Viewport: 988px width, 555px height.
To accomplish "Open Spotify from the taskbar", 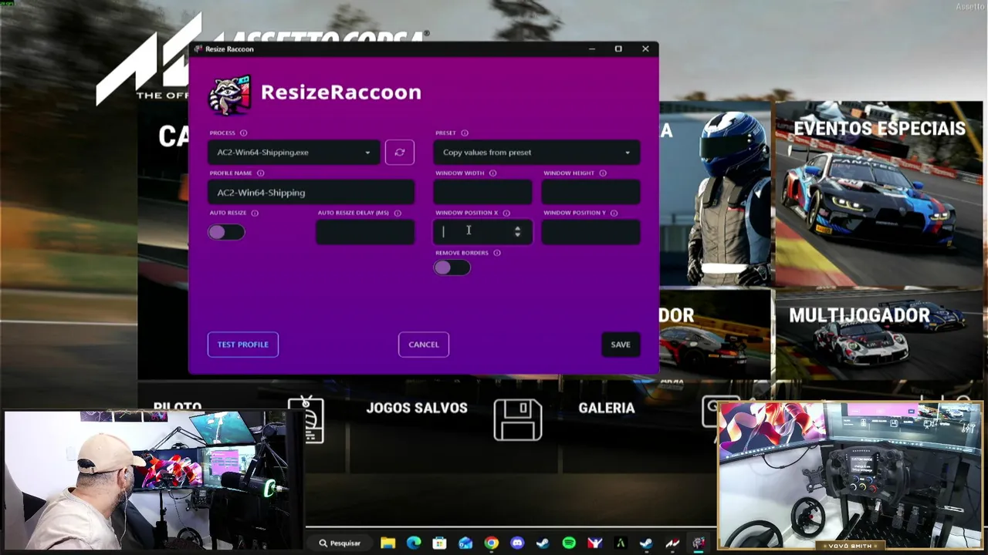I will pos(569,543).
